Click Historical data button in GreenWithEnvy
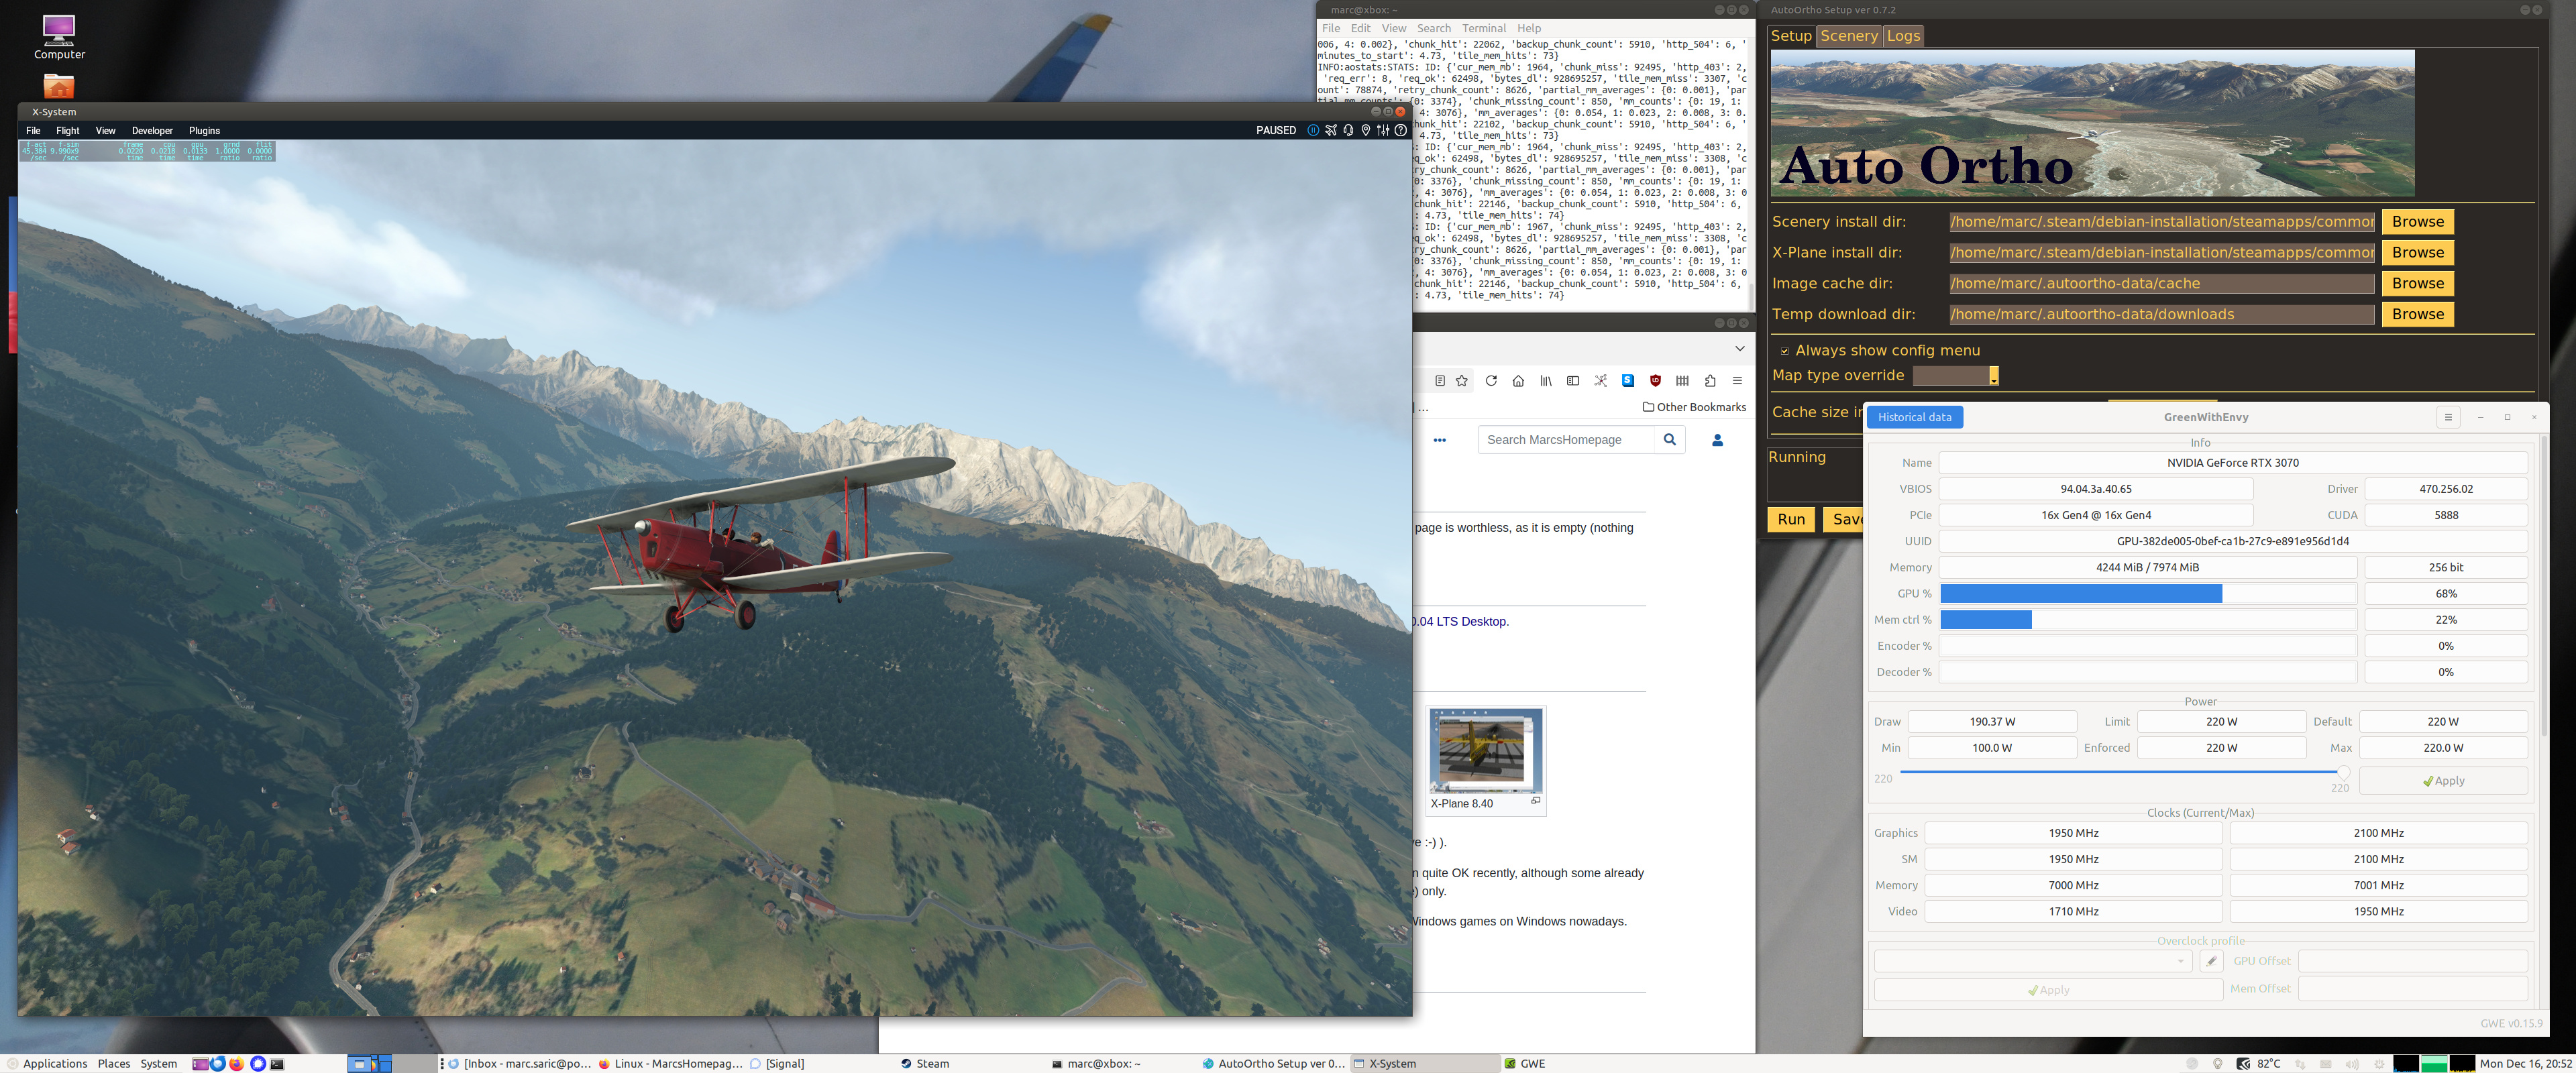Screen dimensions: 2576x1073 pyautogui.click(x=1914, y=417)
